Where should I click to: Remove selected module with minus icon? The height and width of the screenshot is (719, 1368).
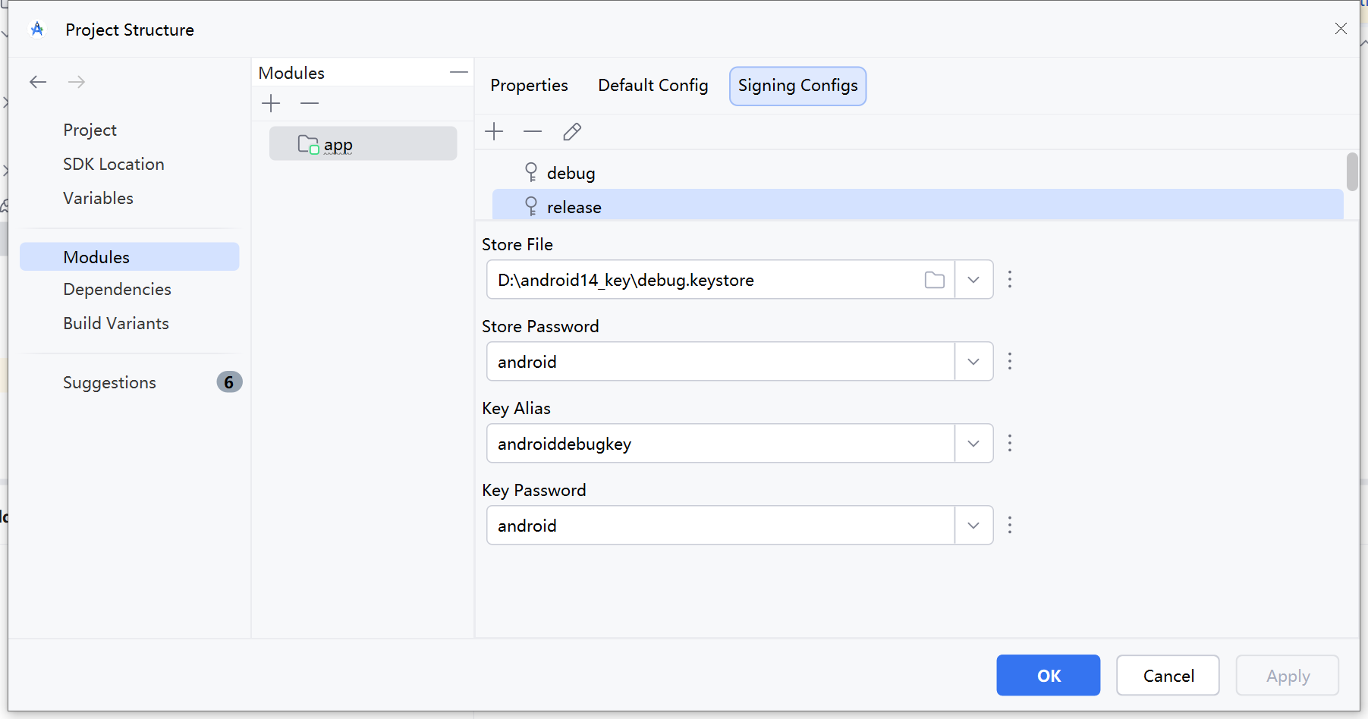point(310,103)
